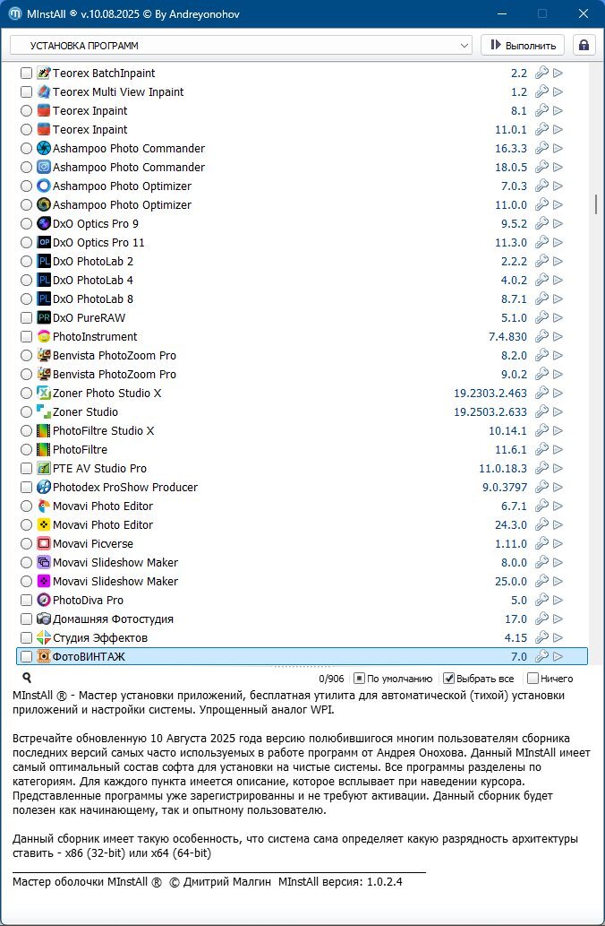Click the PhotoInstrument app icon
Screen dimensions: 605x926
(44, 337)
